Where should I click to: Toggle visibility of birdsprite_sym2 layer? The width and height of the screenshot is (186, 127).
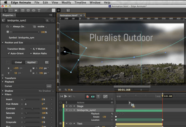[x=70, y=110]
